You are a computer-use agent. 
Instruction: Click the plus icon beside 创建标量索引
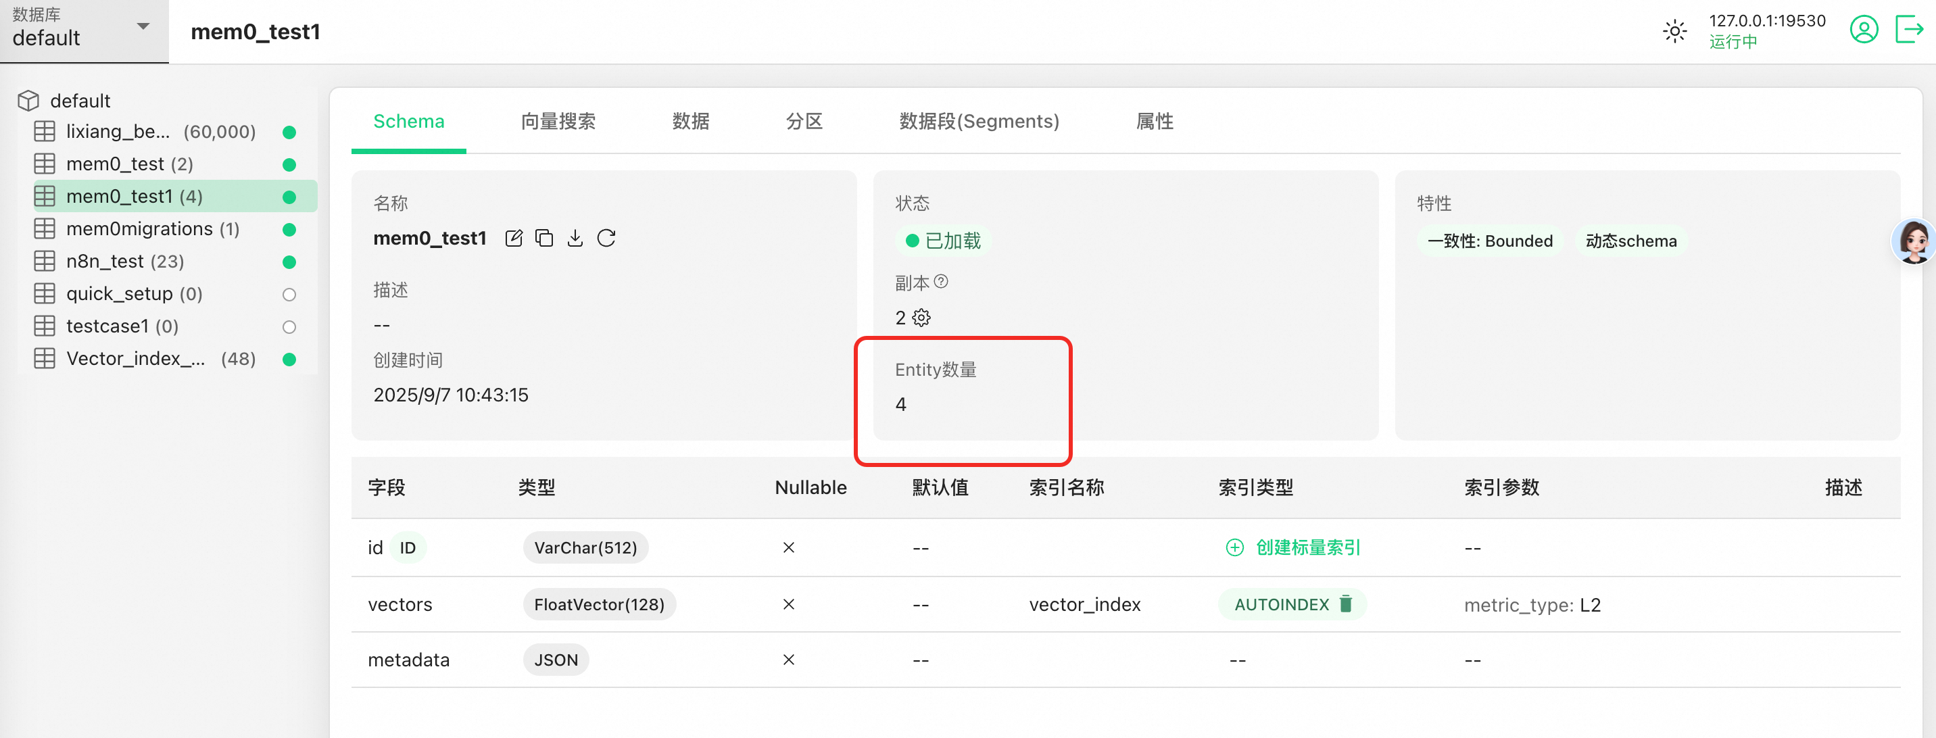point(1235,547)
